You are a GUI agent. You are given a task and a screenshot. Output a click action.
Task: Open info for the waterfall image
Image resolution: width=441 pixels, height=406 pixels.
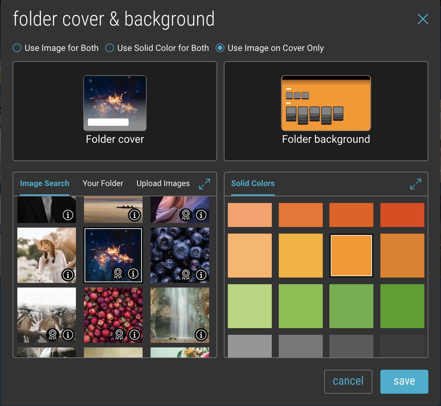[x=201, y=335]
